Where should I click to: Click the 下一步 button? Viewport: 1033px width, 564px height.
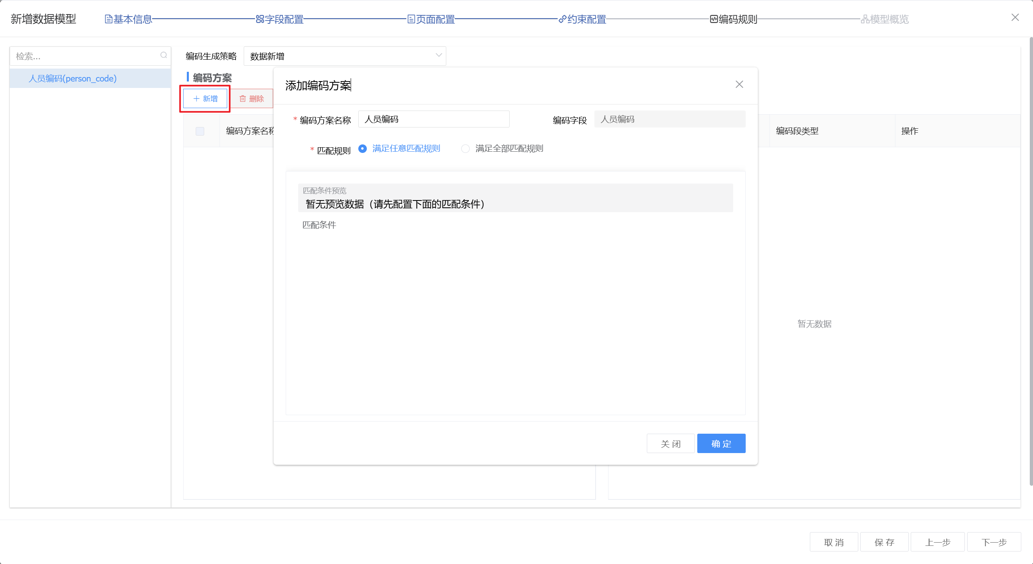coord(993,542)
